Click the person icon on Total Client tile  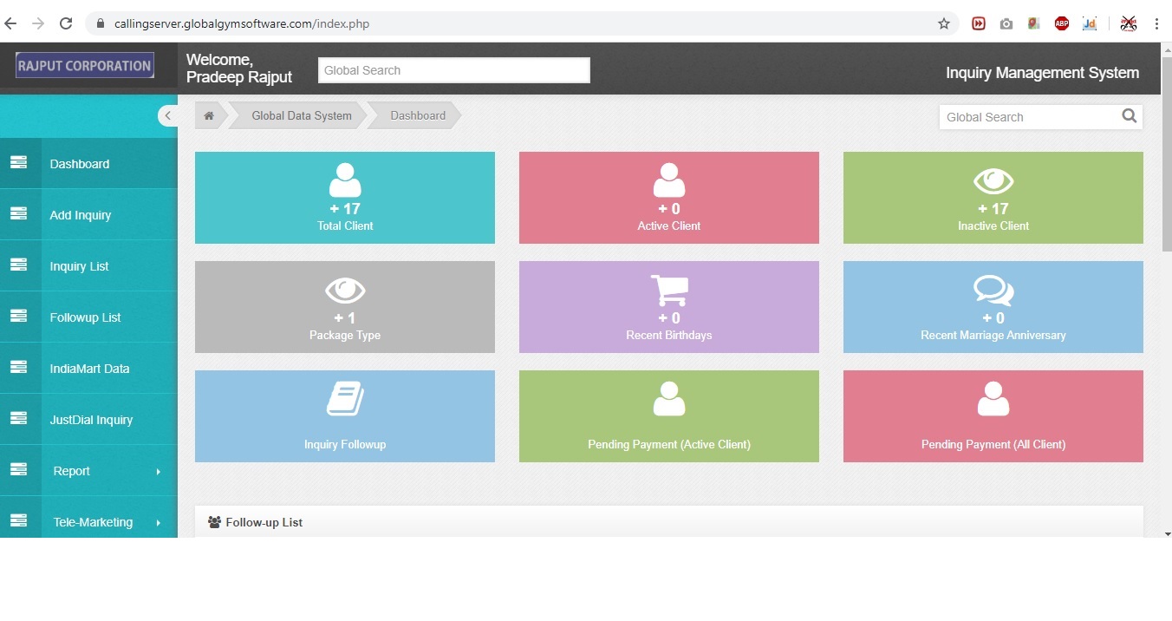pos(345,180)
